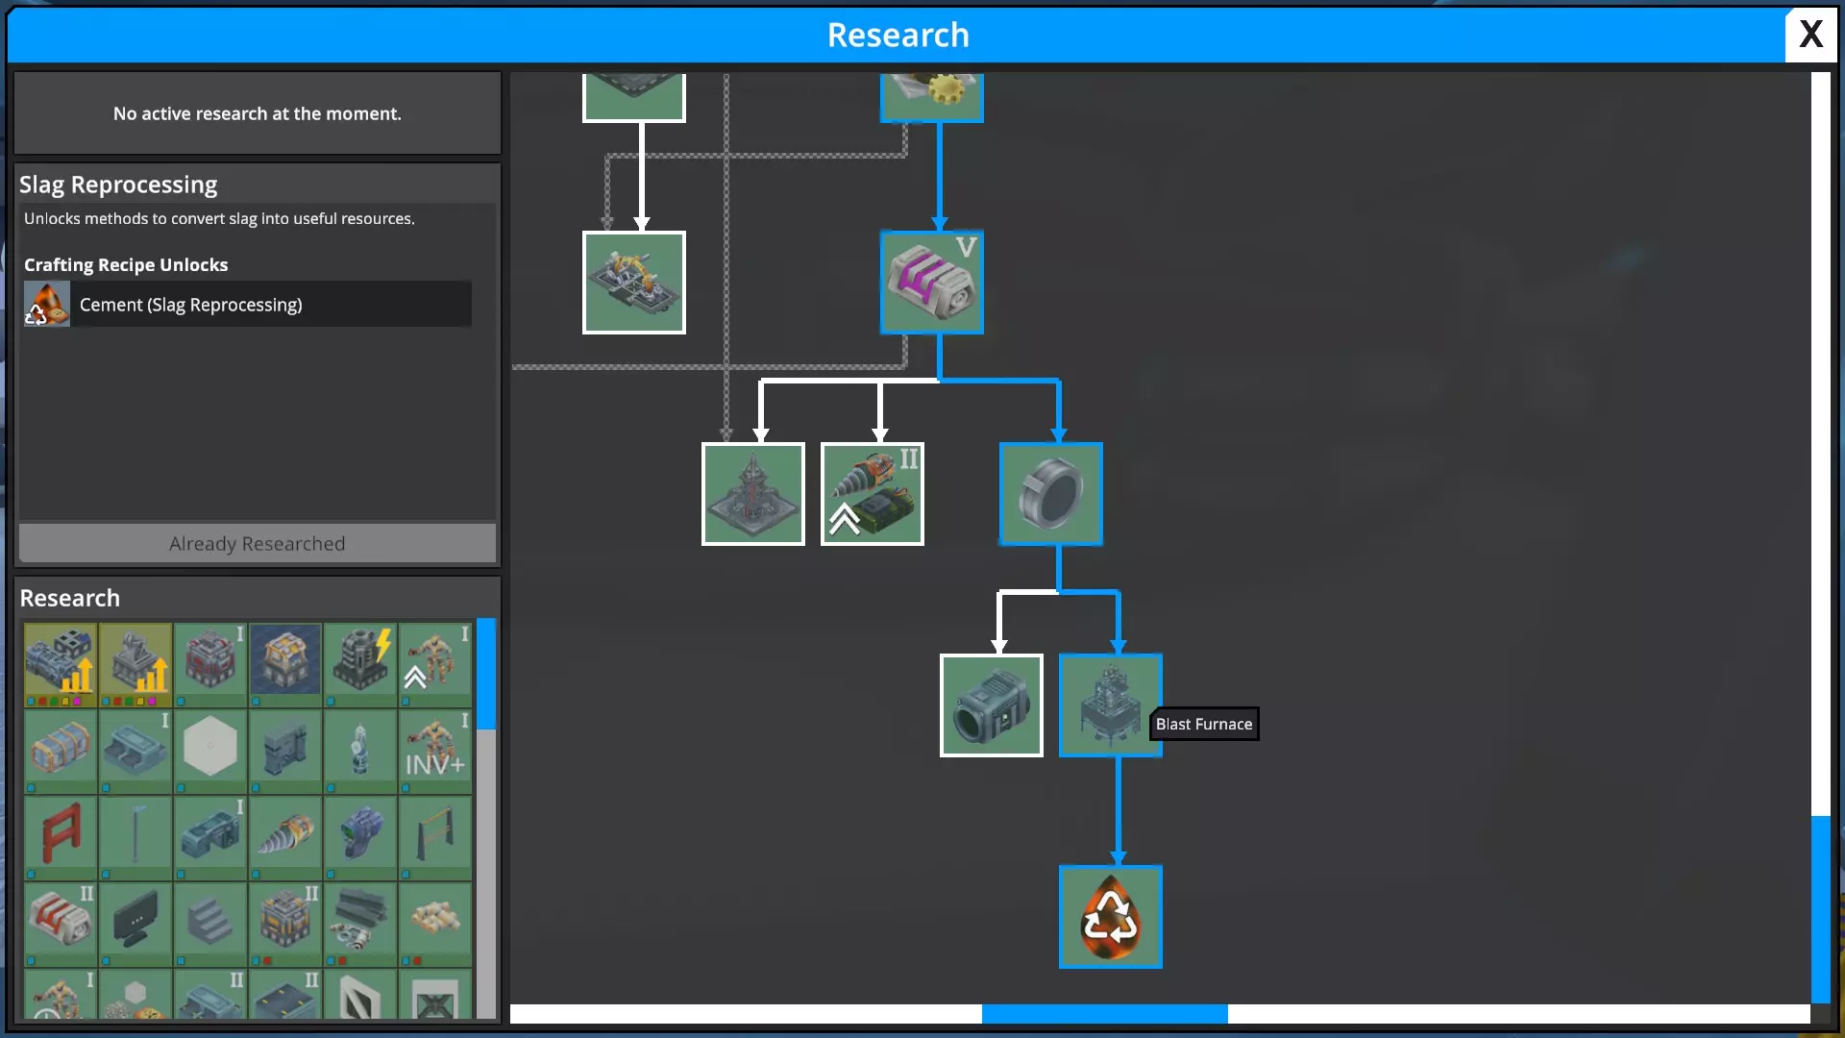Click the tower structure research node

[x=752, y=493]
